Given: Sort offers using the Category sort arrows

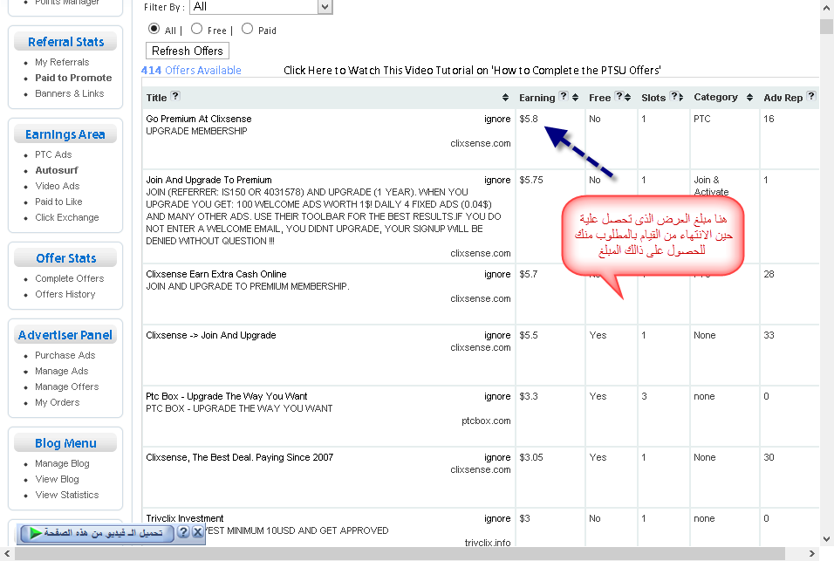Looking at the screenshot, I should pos(749,98).
